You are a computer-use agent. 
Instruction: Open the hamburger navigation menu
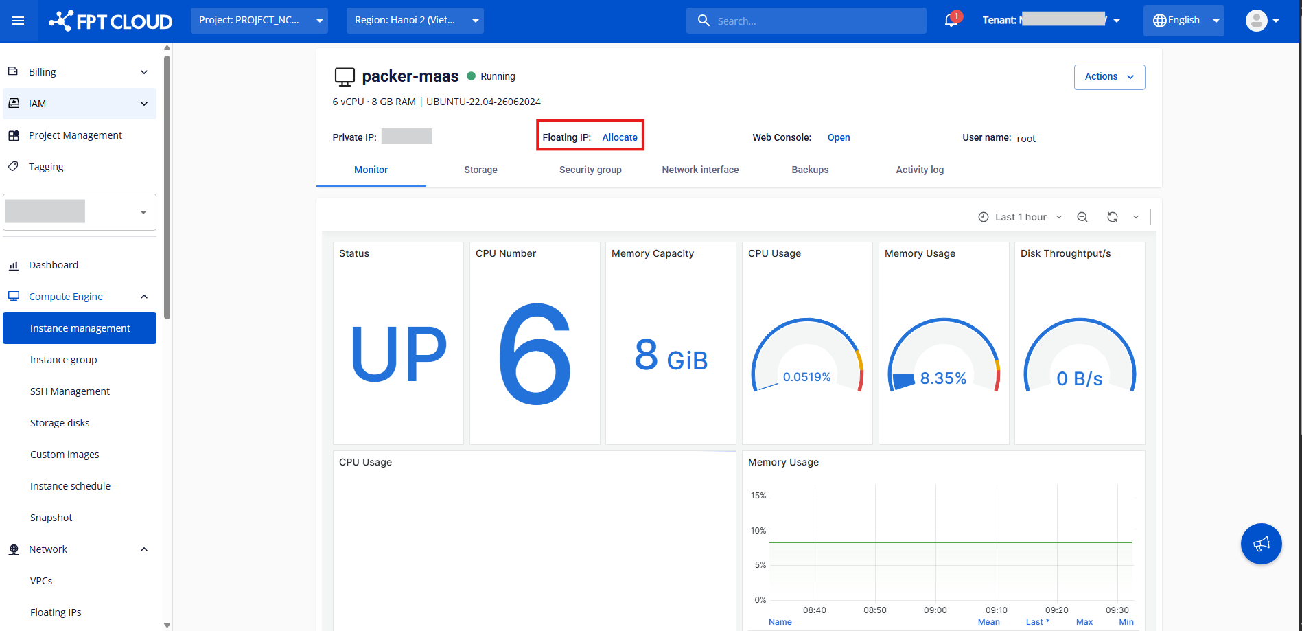[x=18, y=21]
